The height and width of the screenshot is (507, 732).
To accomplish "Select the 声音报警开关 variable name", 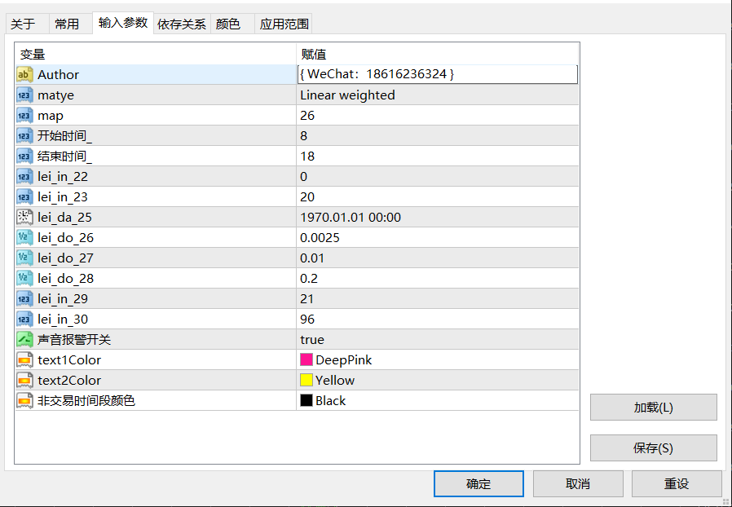I will [73, 339].
